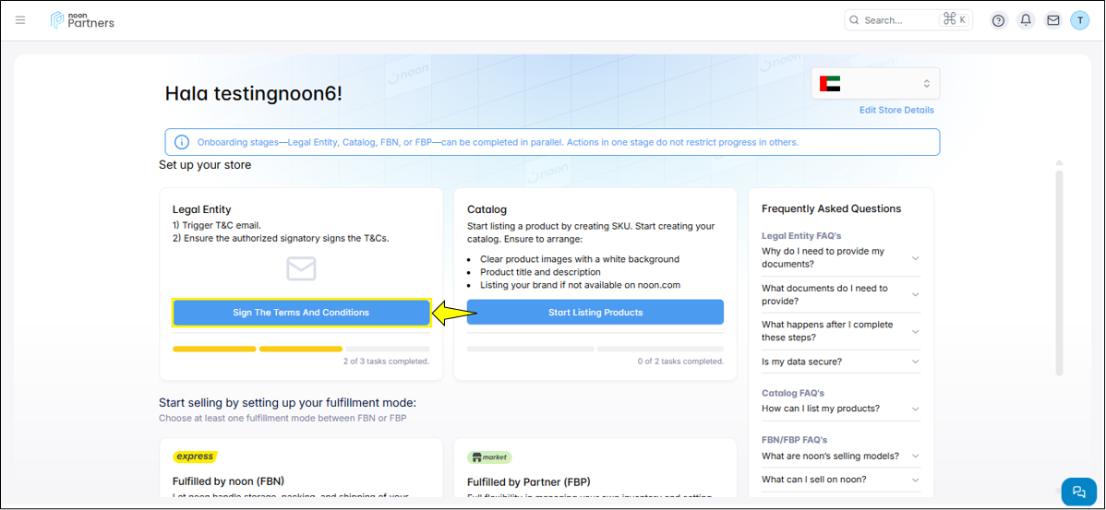The image size is (1106, 510).
Task: Click the Legal Entity progress bar
Action: (301, 349)
